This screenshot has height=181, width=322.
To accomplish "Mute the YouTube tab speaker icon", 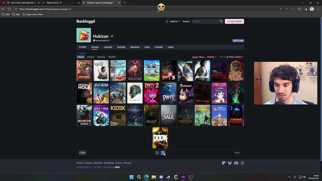I will (x=8, y=3).
